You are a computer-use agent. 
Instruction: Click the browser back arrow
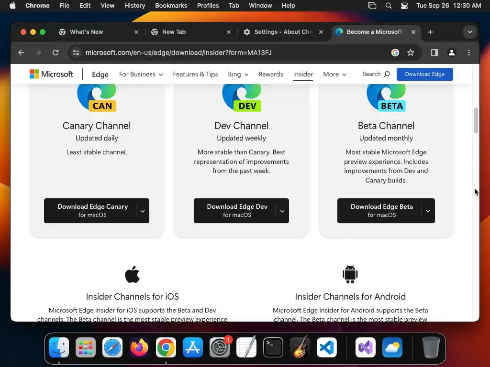(x=21, y=53)
